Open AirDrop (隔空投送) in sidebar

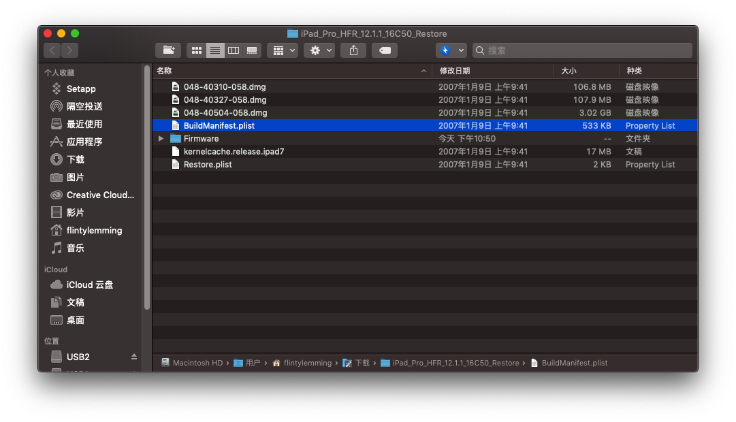[x=84, y=106]
